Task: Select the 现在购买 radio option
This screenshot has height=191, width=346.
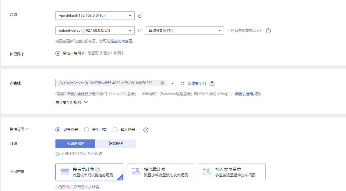Action: pyautogui.click(x=58, y=130)
